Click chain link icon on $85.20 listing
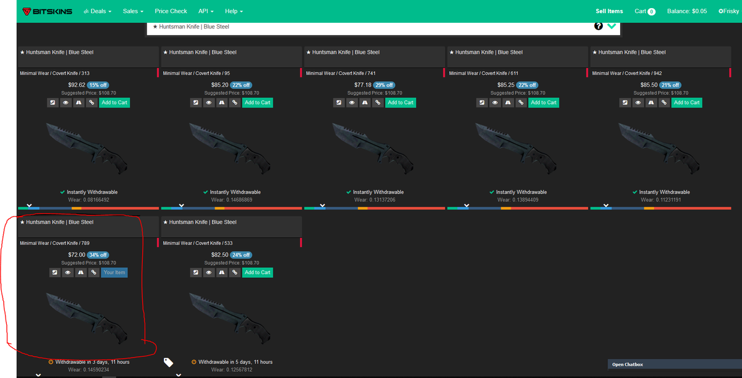Screen dimensions: 742x378 tap(236, 103)
